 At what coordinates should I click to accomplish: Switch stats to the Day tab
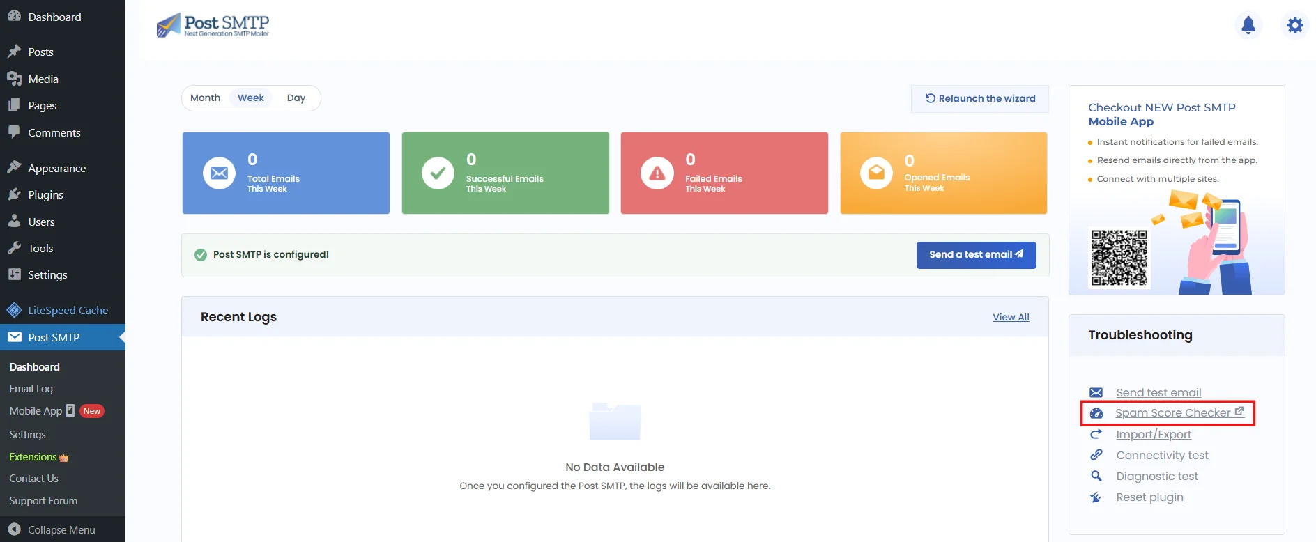click(296, 98)
